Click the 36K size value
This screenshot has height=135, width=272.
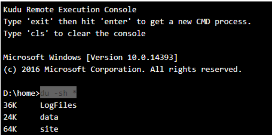[10, 105]
